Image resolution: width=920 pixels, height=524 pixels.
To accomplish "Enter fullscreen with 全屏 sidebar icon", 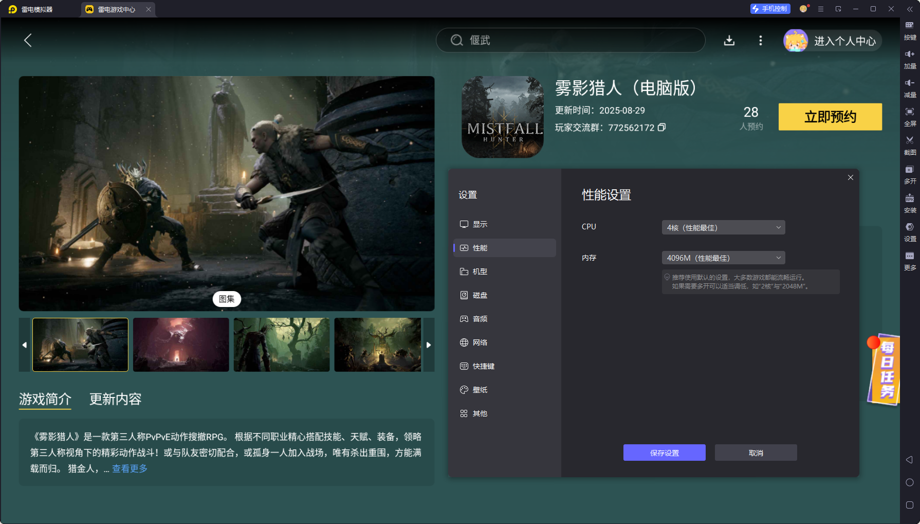I will (x=910, y=117).
